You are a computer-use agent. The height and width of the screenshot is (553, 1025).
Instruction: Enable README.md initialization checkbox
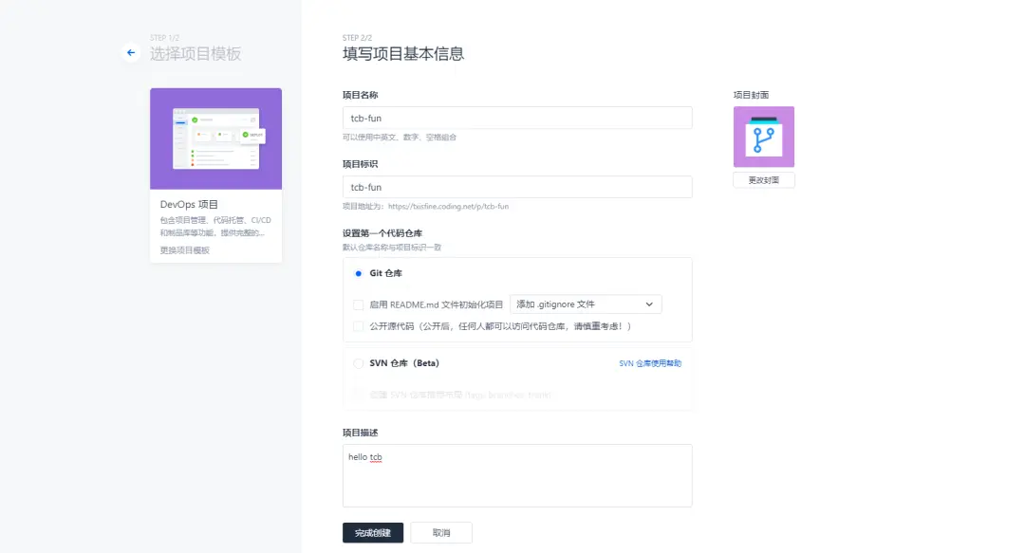358,304
